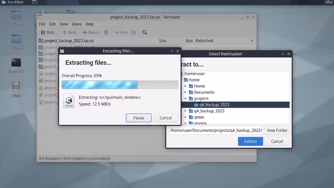
Task: Click the Pause button in extraction dialog
Action: 139,118
